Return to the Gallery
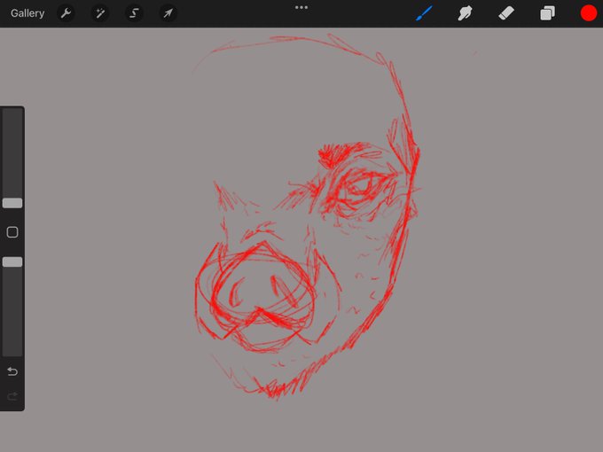This screenshot has width=603, height=452. (27, 13)
